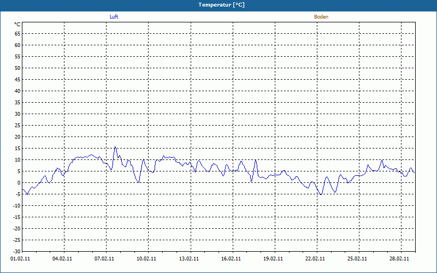Image resolution: width=437 pixels, height=273 pixels.
Task: Click the 13.02.11 date label
Action: pos(189,258)
